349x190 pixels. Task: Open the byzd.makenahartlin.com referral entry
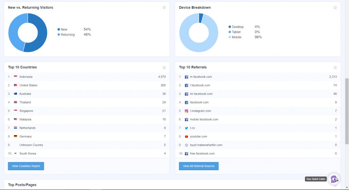pyautogui.click(x=206, y=145)
